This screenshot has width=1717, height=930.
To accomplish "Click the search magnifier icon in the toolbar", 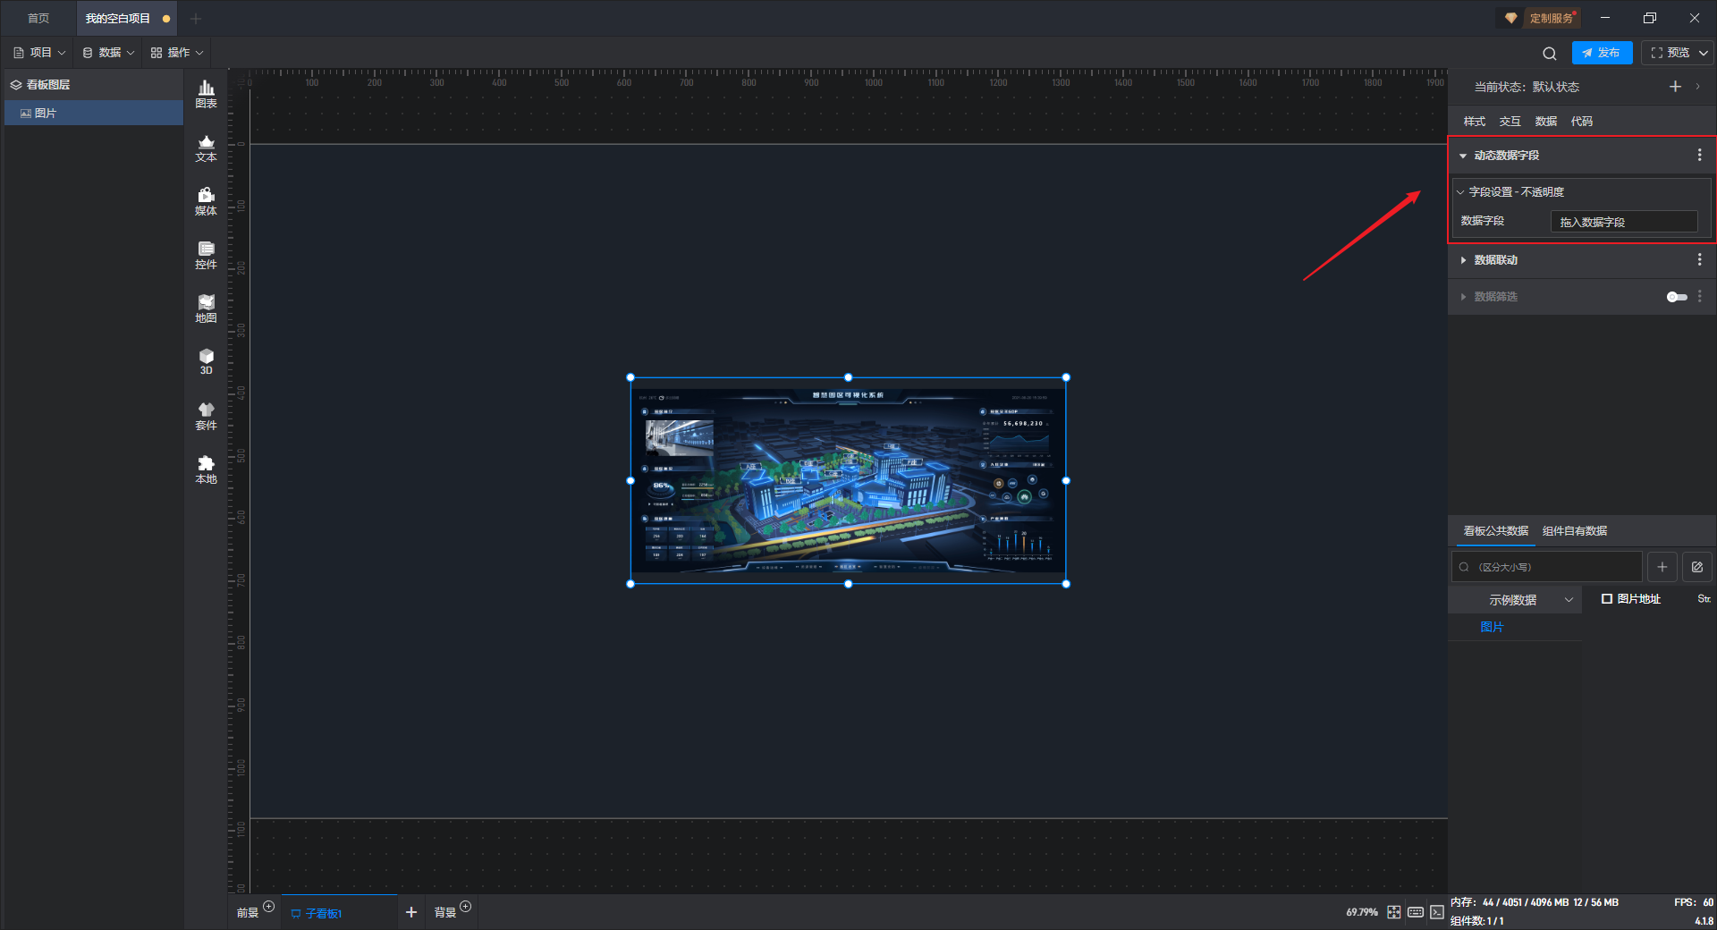I will pyautogui.click(x=1550, y=53).
